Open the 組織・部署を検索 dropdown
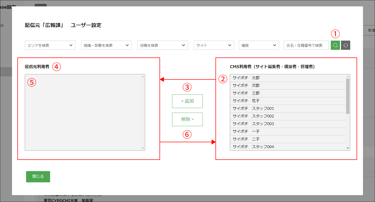 tap(106, 45)
